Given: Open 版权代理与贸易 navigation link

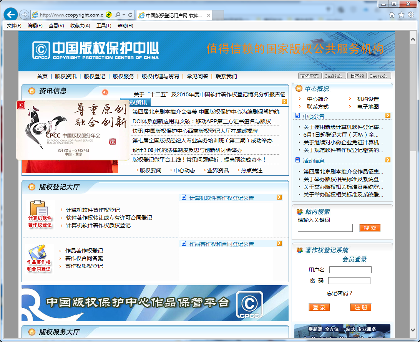Looking at the screenshot, I should [160, 76].
